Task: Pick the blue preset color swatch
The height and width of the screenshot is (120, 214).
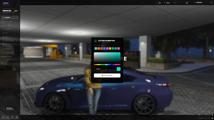Action: tap(105, 48)
